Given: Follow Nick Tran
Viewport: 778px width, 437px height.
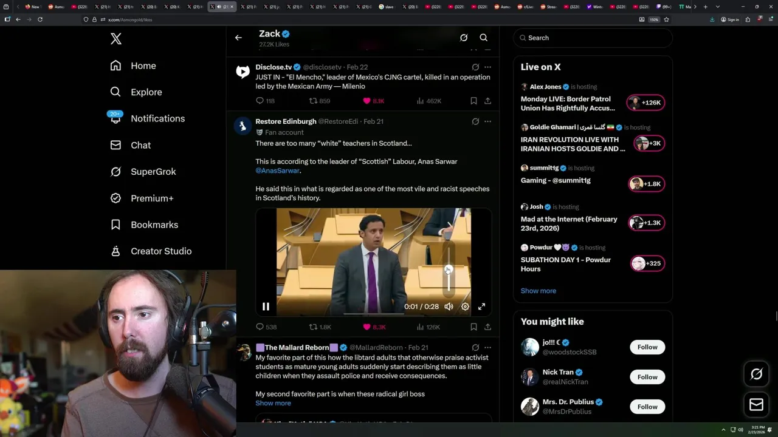Looking at the screenshot, I should tap(647, 377).
